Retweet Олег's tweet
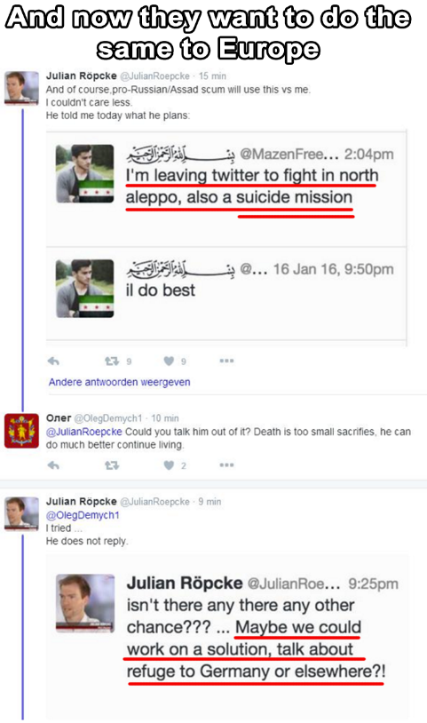 click(112, 465)
